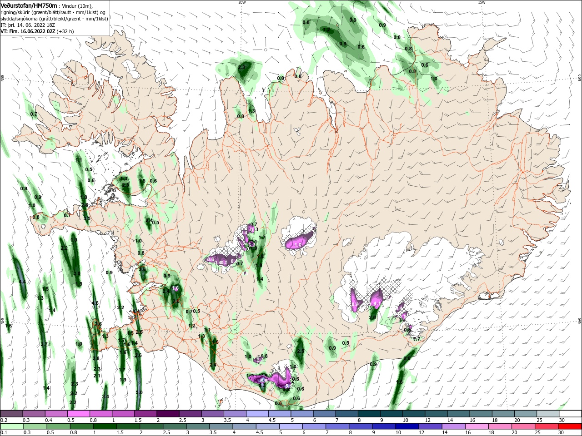The width and height of the screenshot is (582, 436).
Task: Click the 'rigning/skúrir' legend description line
Action: [54, 12]
